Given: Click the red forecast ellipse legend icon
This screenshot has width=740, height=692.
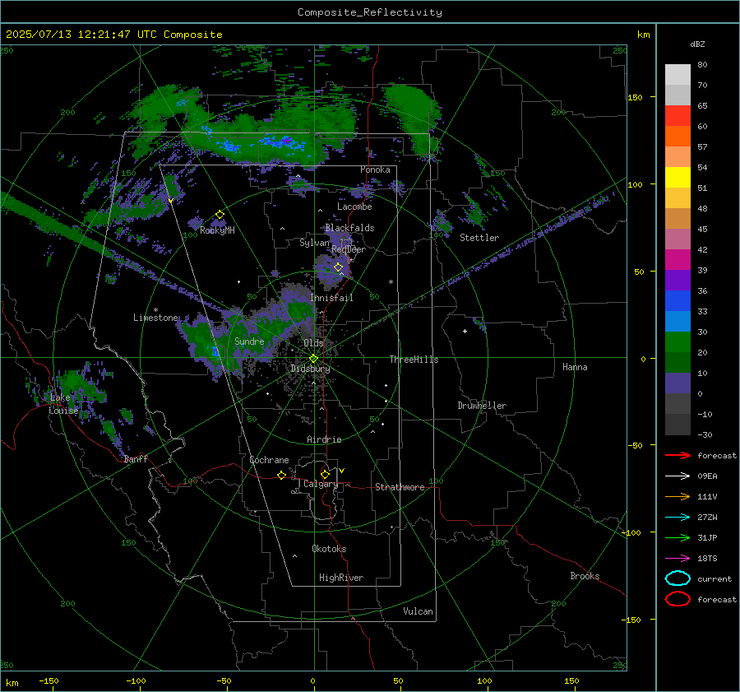Looking at the screenshot, I should coord(678,599).
